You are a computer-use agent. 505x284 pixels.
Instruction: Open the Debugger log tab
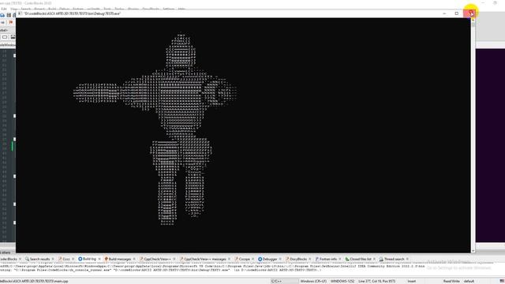click(270, 259)
